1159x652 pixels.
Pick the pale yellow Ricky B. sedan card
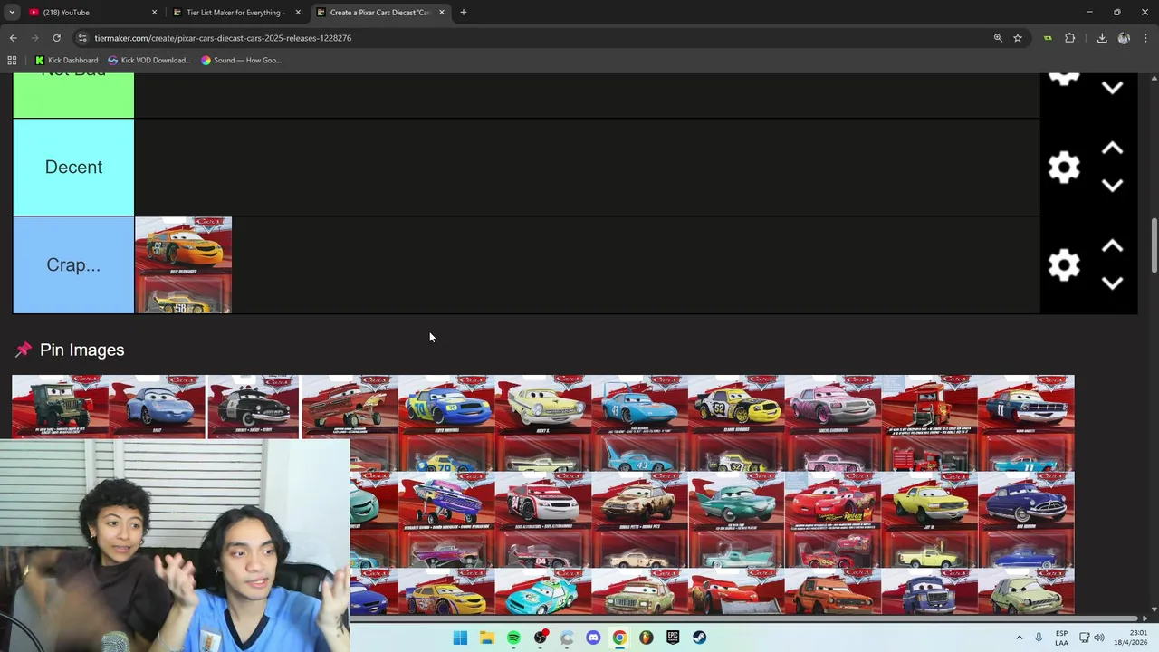click(x=543, y=423)
